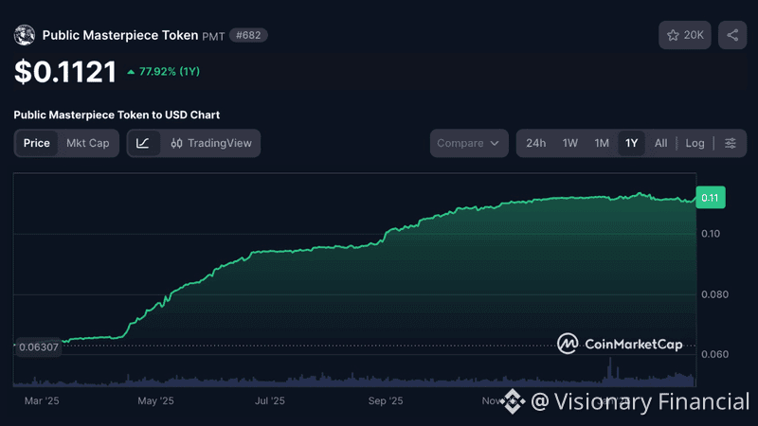
Task: Click the volume spike bar near Jan
Action: pyautogui.click(x=610, y=371)
